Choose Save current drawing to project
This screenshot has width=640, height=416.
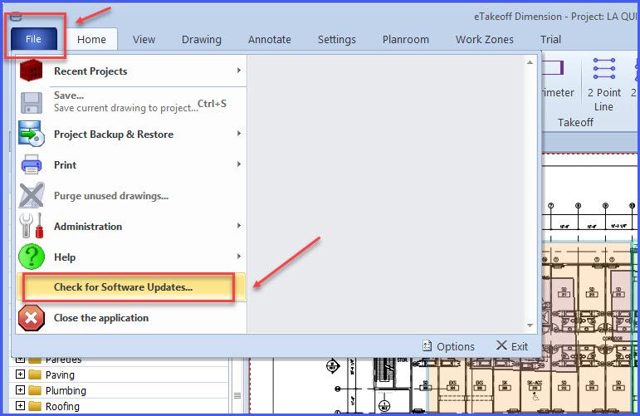click(x=131, y=102)
